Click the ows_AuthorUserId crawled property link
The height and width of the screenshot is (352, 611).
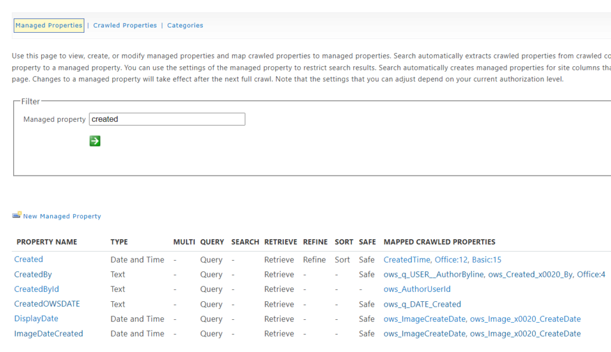click(417, 289)
